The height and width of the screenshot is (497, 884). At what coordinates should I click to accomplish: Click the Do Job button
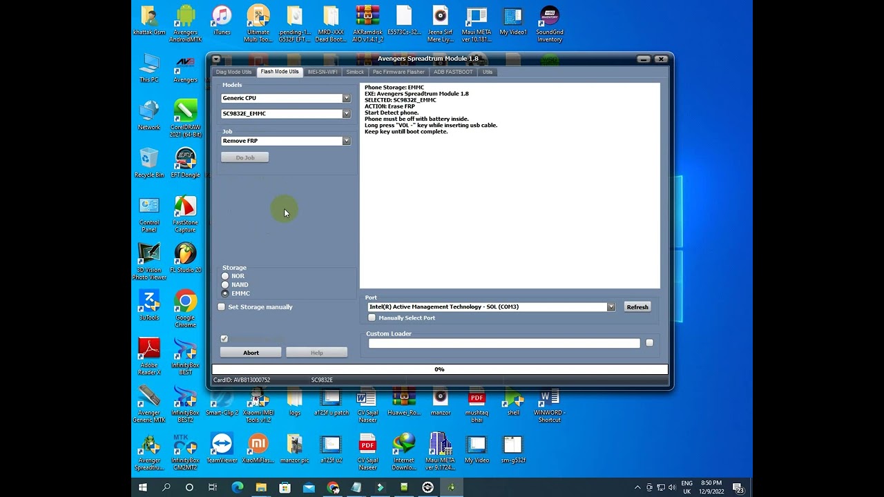tap(244, 157)
